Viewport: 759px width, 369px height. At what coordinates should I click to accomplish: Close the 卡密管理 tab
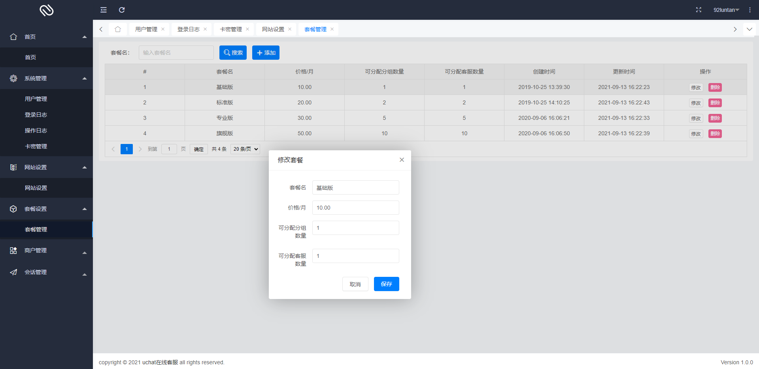pyautogui.click(x=247, y=29)
